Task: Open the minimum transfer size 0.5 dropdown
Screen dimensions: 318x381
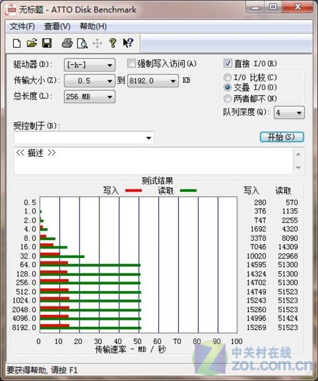Action: [90, 81]
